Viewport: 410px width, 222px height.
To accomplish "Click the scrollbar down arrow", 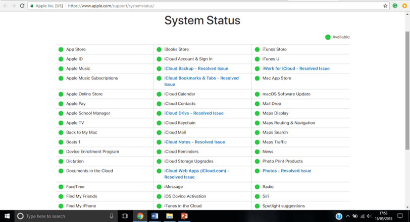I will [407, 207].
